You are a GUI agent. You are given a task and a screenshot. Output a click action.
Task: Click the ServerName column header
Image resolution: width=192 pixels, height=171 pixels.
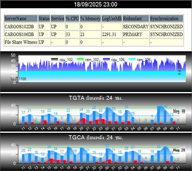(21, 18)
